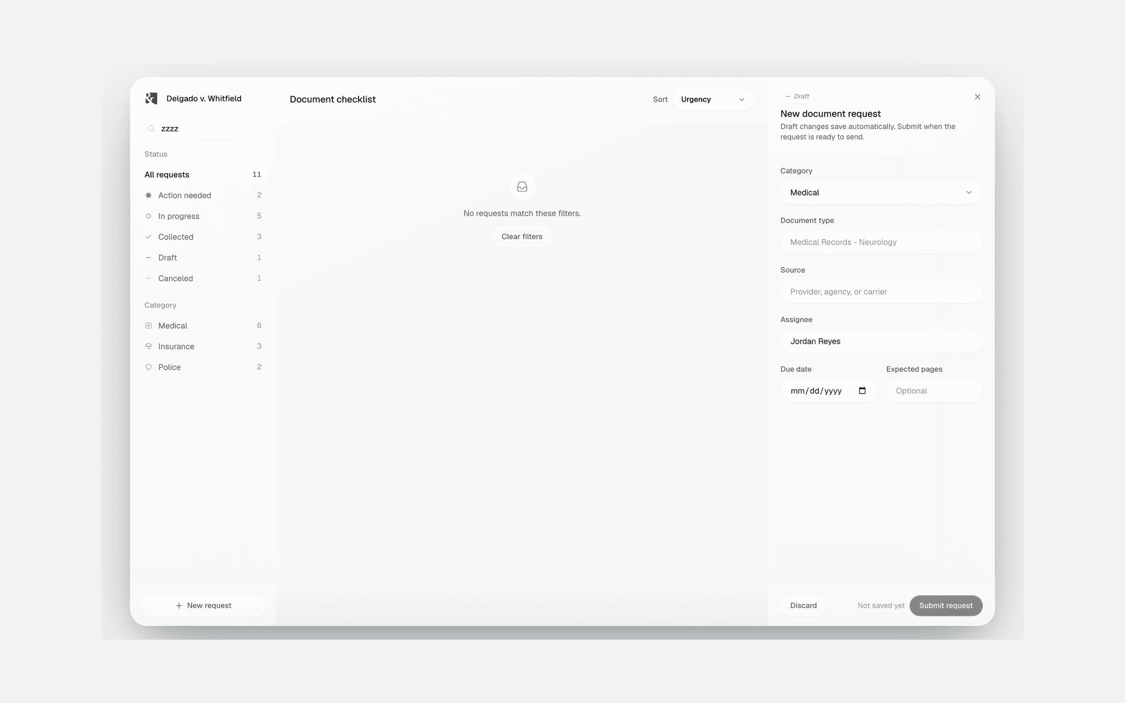Click the Not saved yet status text
The image size is (1125, 703).
pyautogui.click(x=881, y=606)
